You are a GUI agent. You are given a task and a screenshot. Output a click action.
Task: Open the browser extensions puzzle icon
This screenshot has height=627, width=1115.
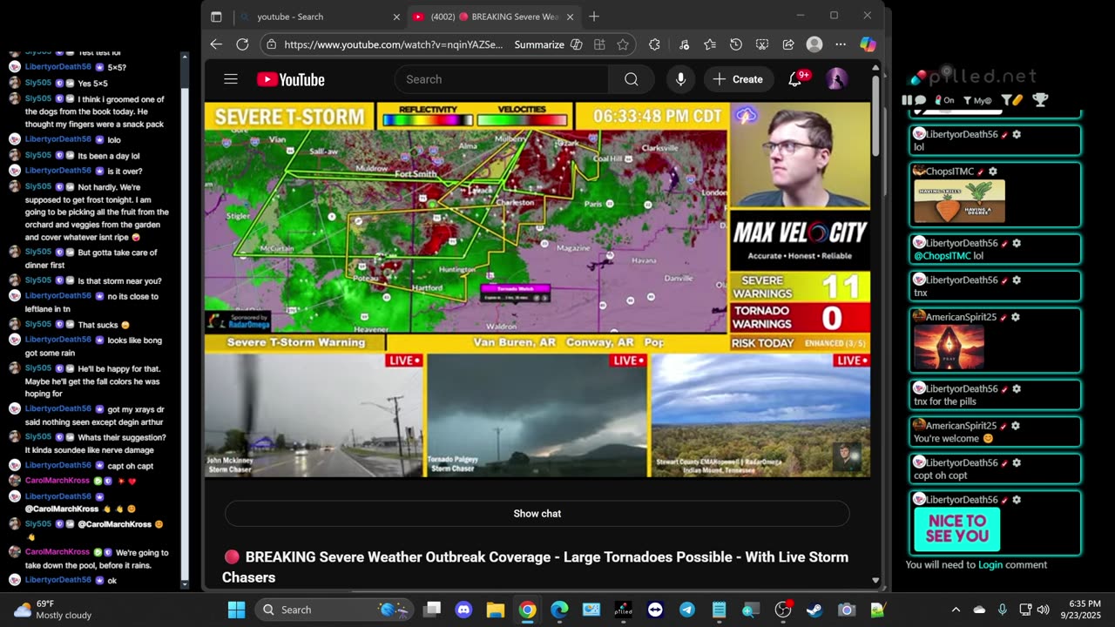655,44
